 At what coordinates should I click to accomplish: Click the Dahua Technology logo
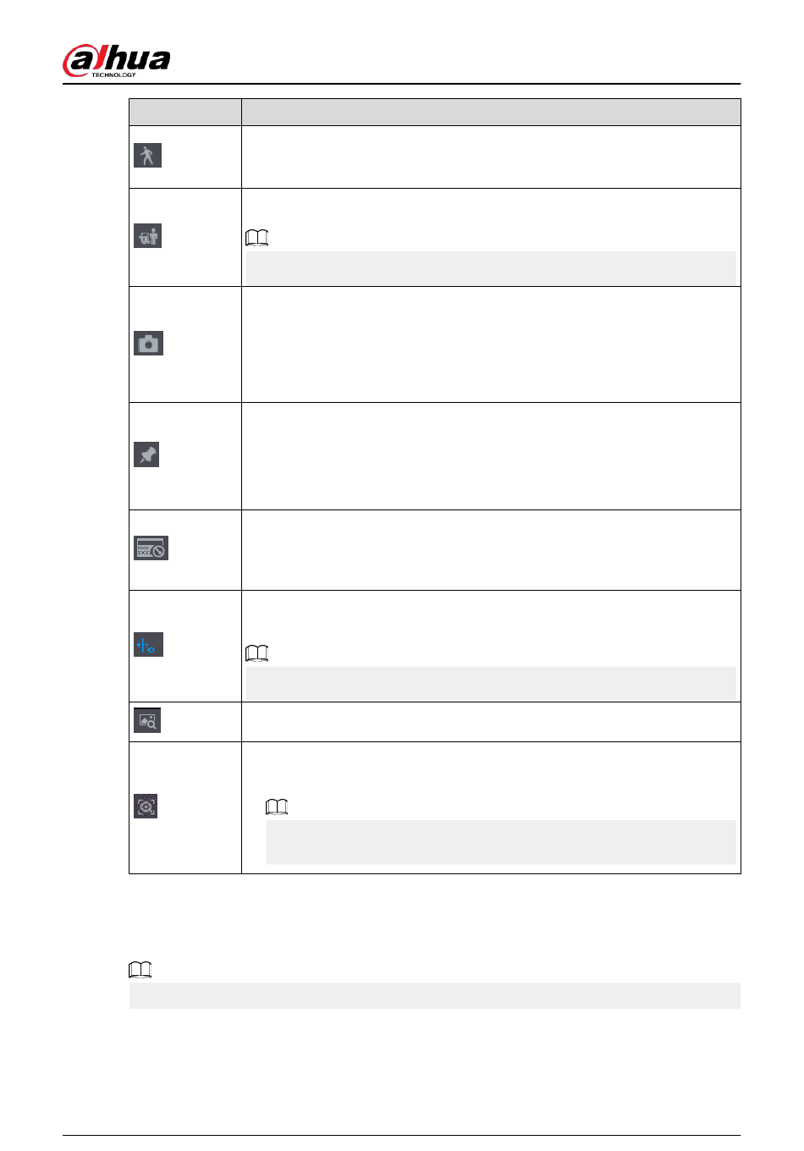point(116,61)
